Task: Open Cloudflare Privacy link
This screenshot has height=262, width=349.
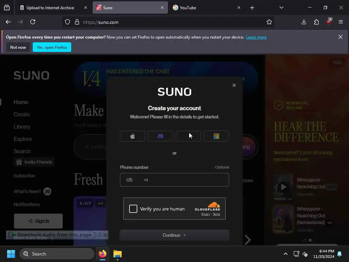Action: pos(206,214)
